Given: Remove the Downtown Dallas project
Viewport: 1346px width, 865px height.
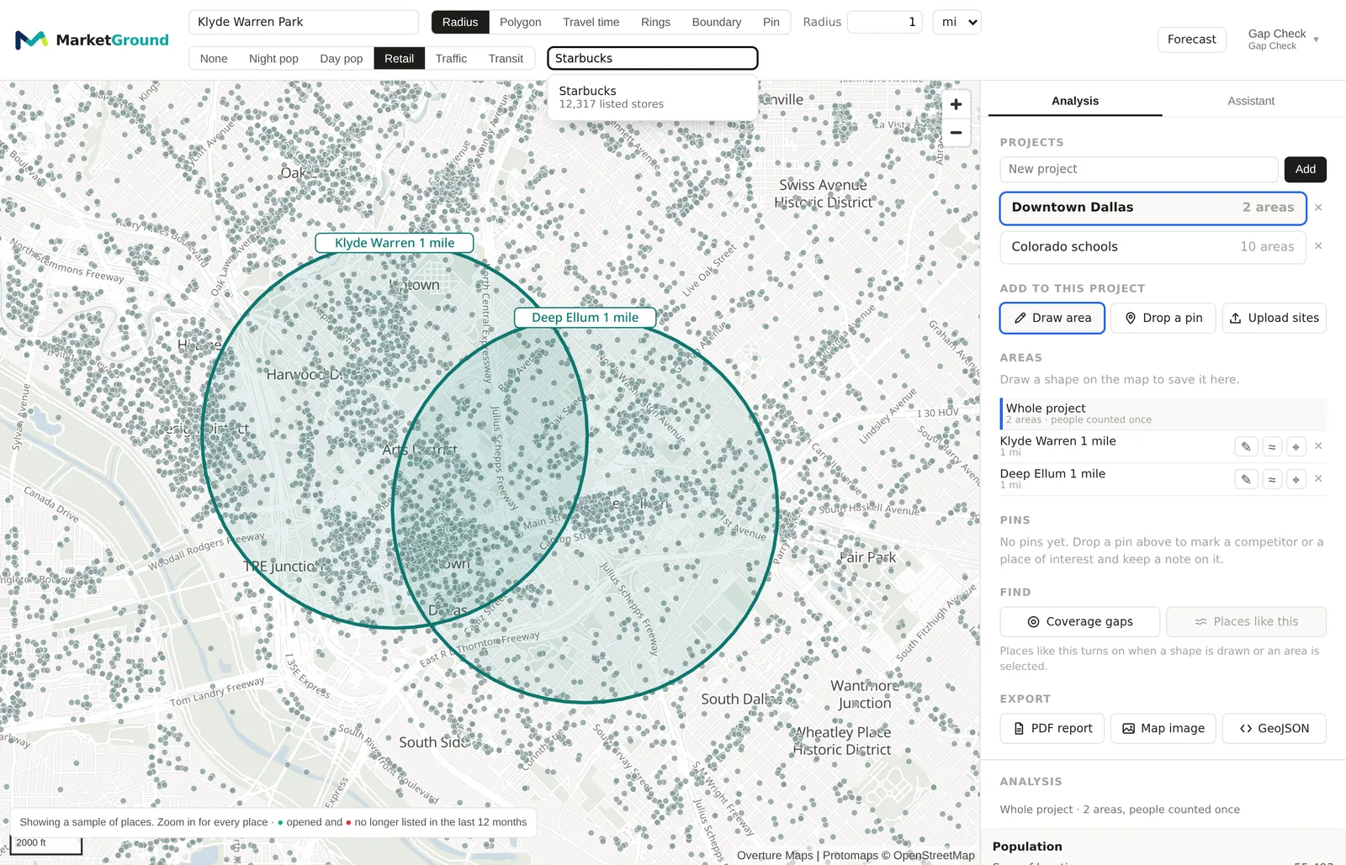Looking at the screenshot, I should pyautogui.click(x=1318, y=208).
